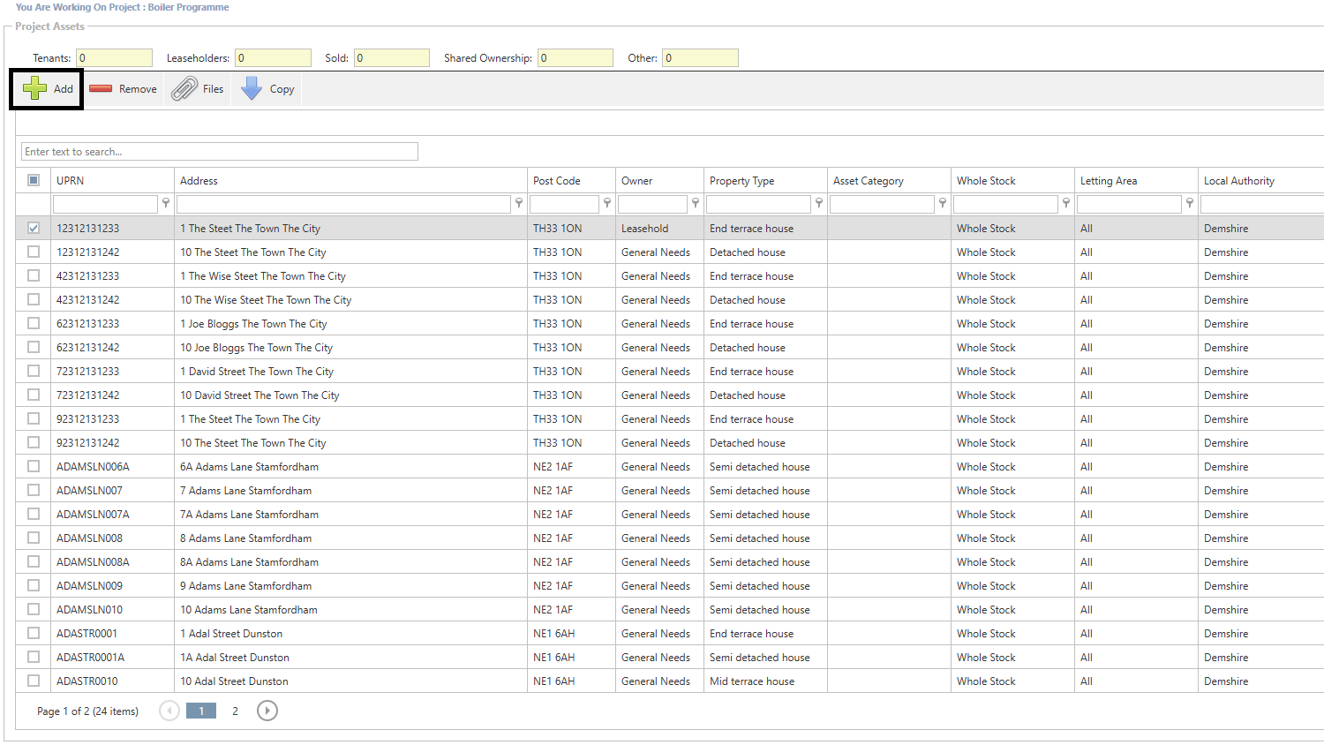Screen dimensions: 1324x745
Task: Open the Address column filter icon
Action: click(519, 204)
